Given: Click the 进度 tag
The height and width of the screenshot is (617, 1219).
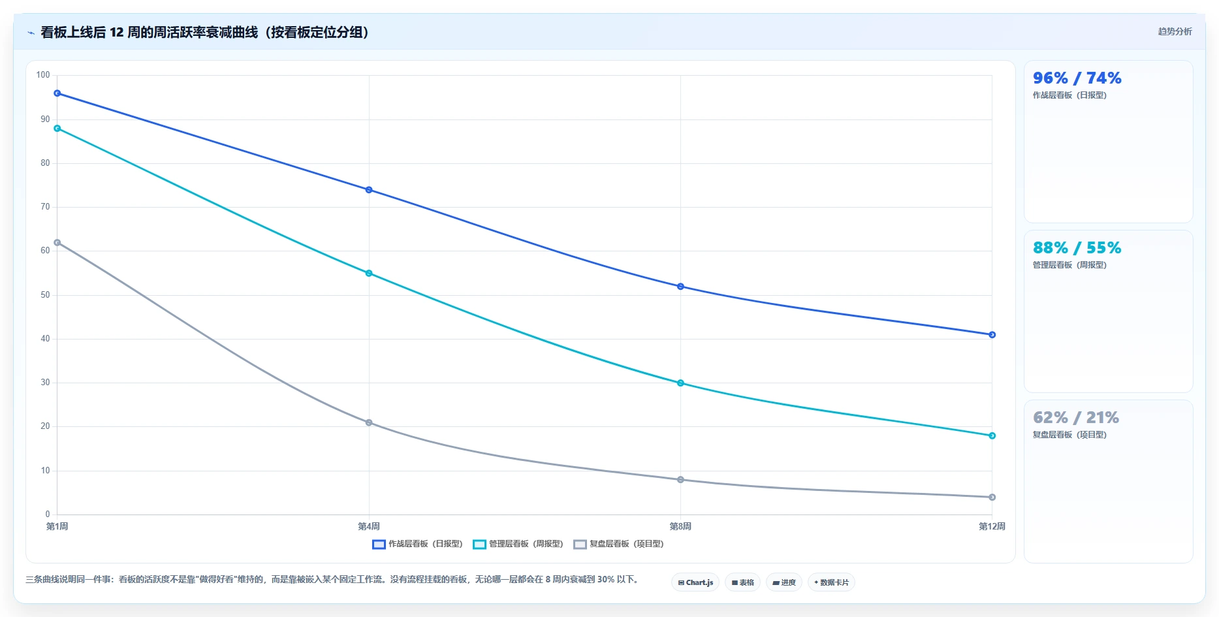Looking at the screenshot, I should pyautogui.click(x=784, y=582).
